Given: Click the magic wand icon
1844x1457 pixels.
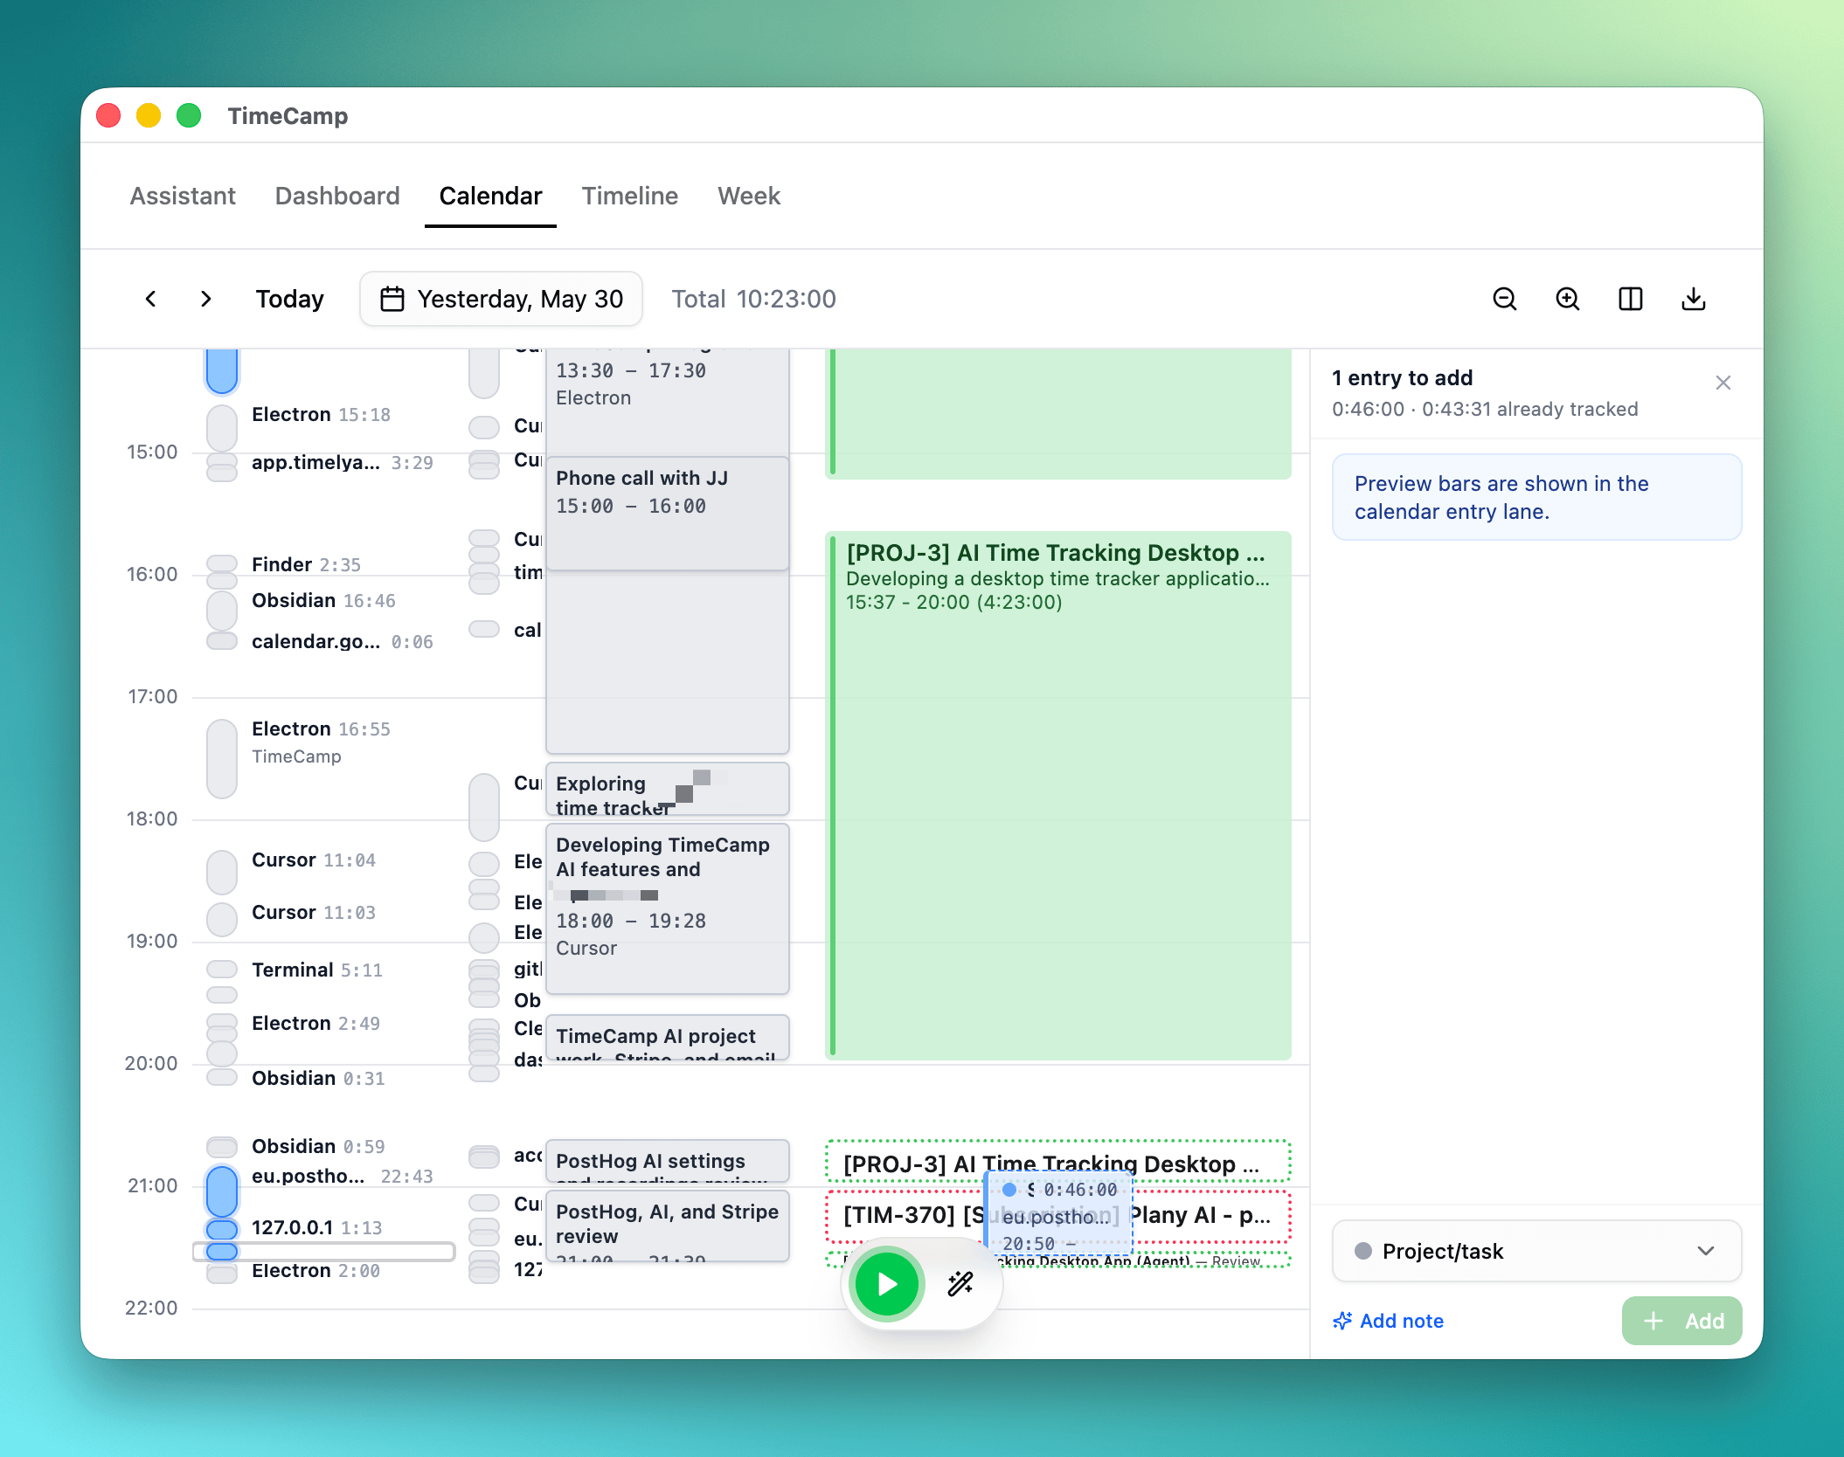Looking at the screenshot, I should pyautogui.click(x=960, y=1284).
